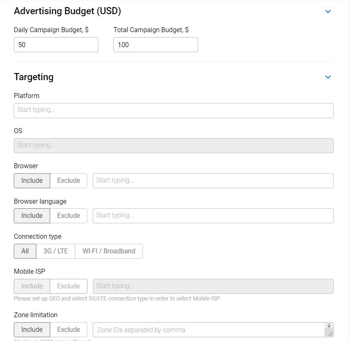
Task: Select Exclude for Zone limitation
Action: [x=69, y=330]
